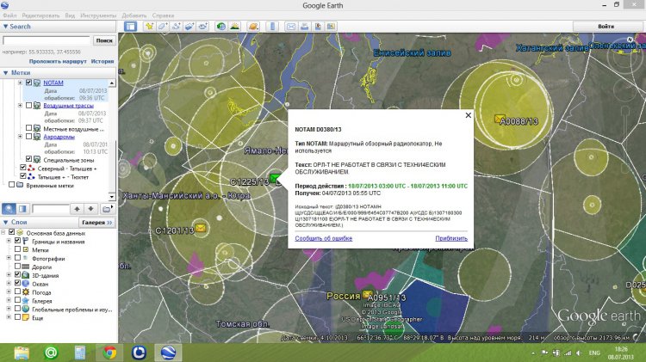Open the File Explorer taskbar icon
The image size is (646, 362).
click(22, 353)
